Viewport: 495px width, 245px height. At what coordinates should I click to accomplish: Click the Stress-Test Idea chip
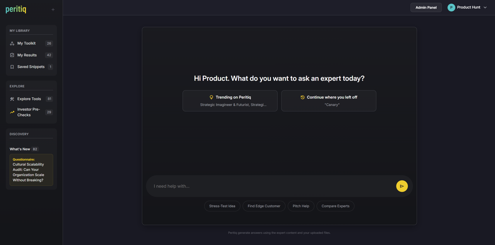(x=222, y=206)
